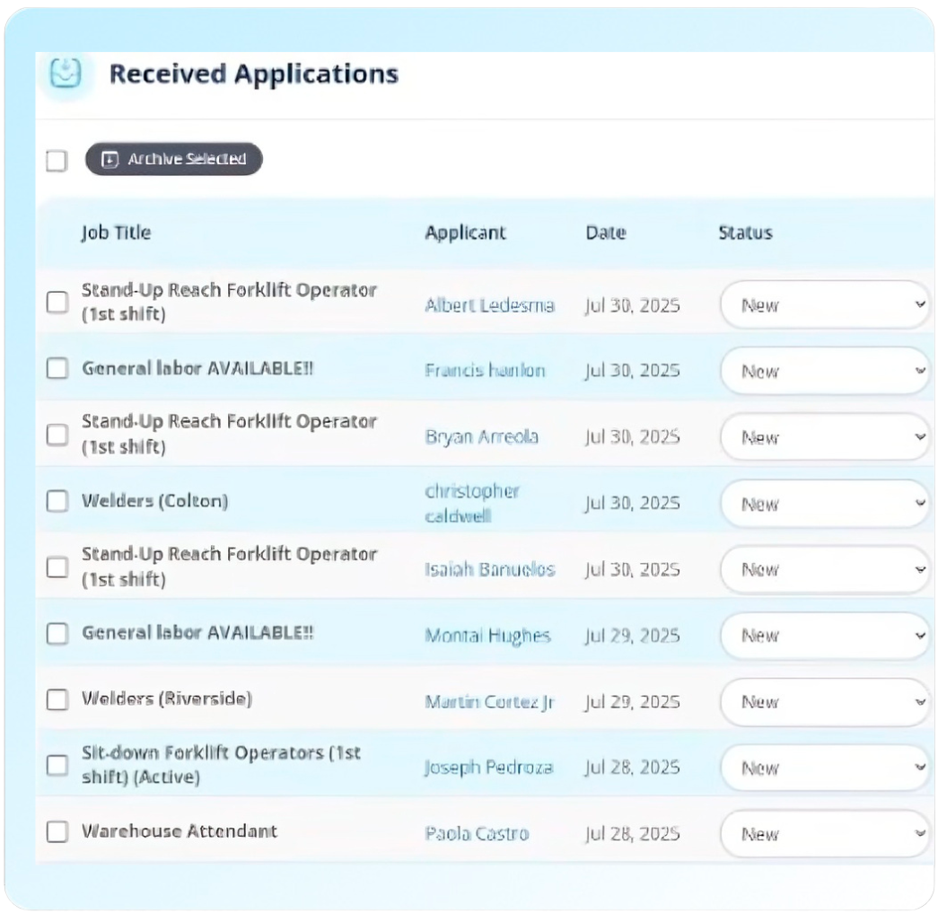
Task: Open status dropdown for Albert Ledesma
Action: (x=825, y=305)
